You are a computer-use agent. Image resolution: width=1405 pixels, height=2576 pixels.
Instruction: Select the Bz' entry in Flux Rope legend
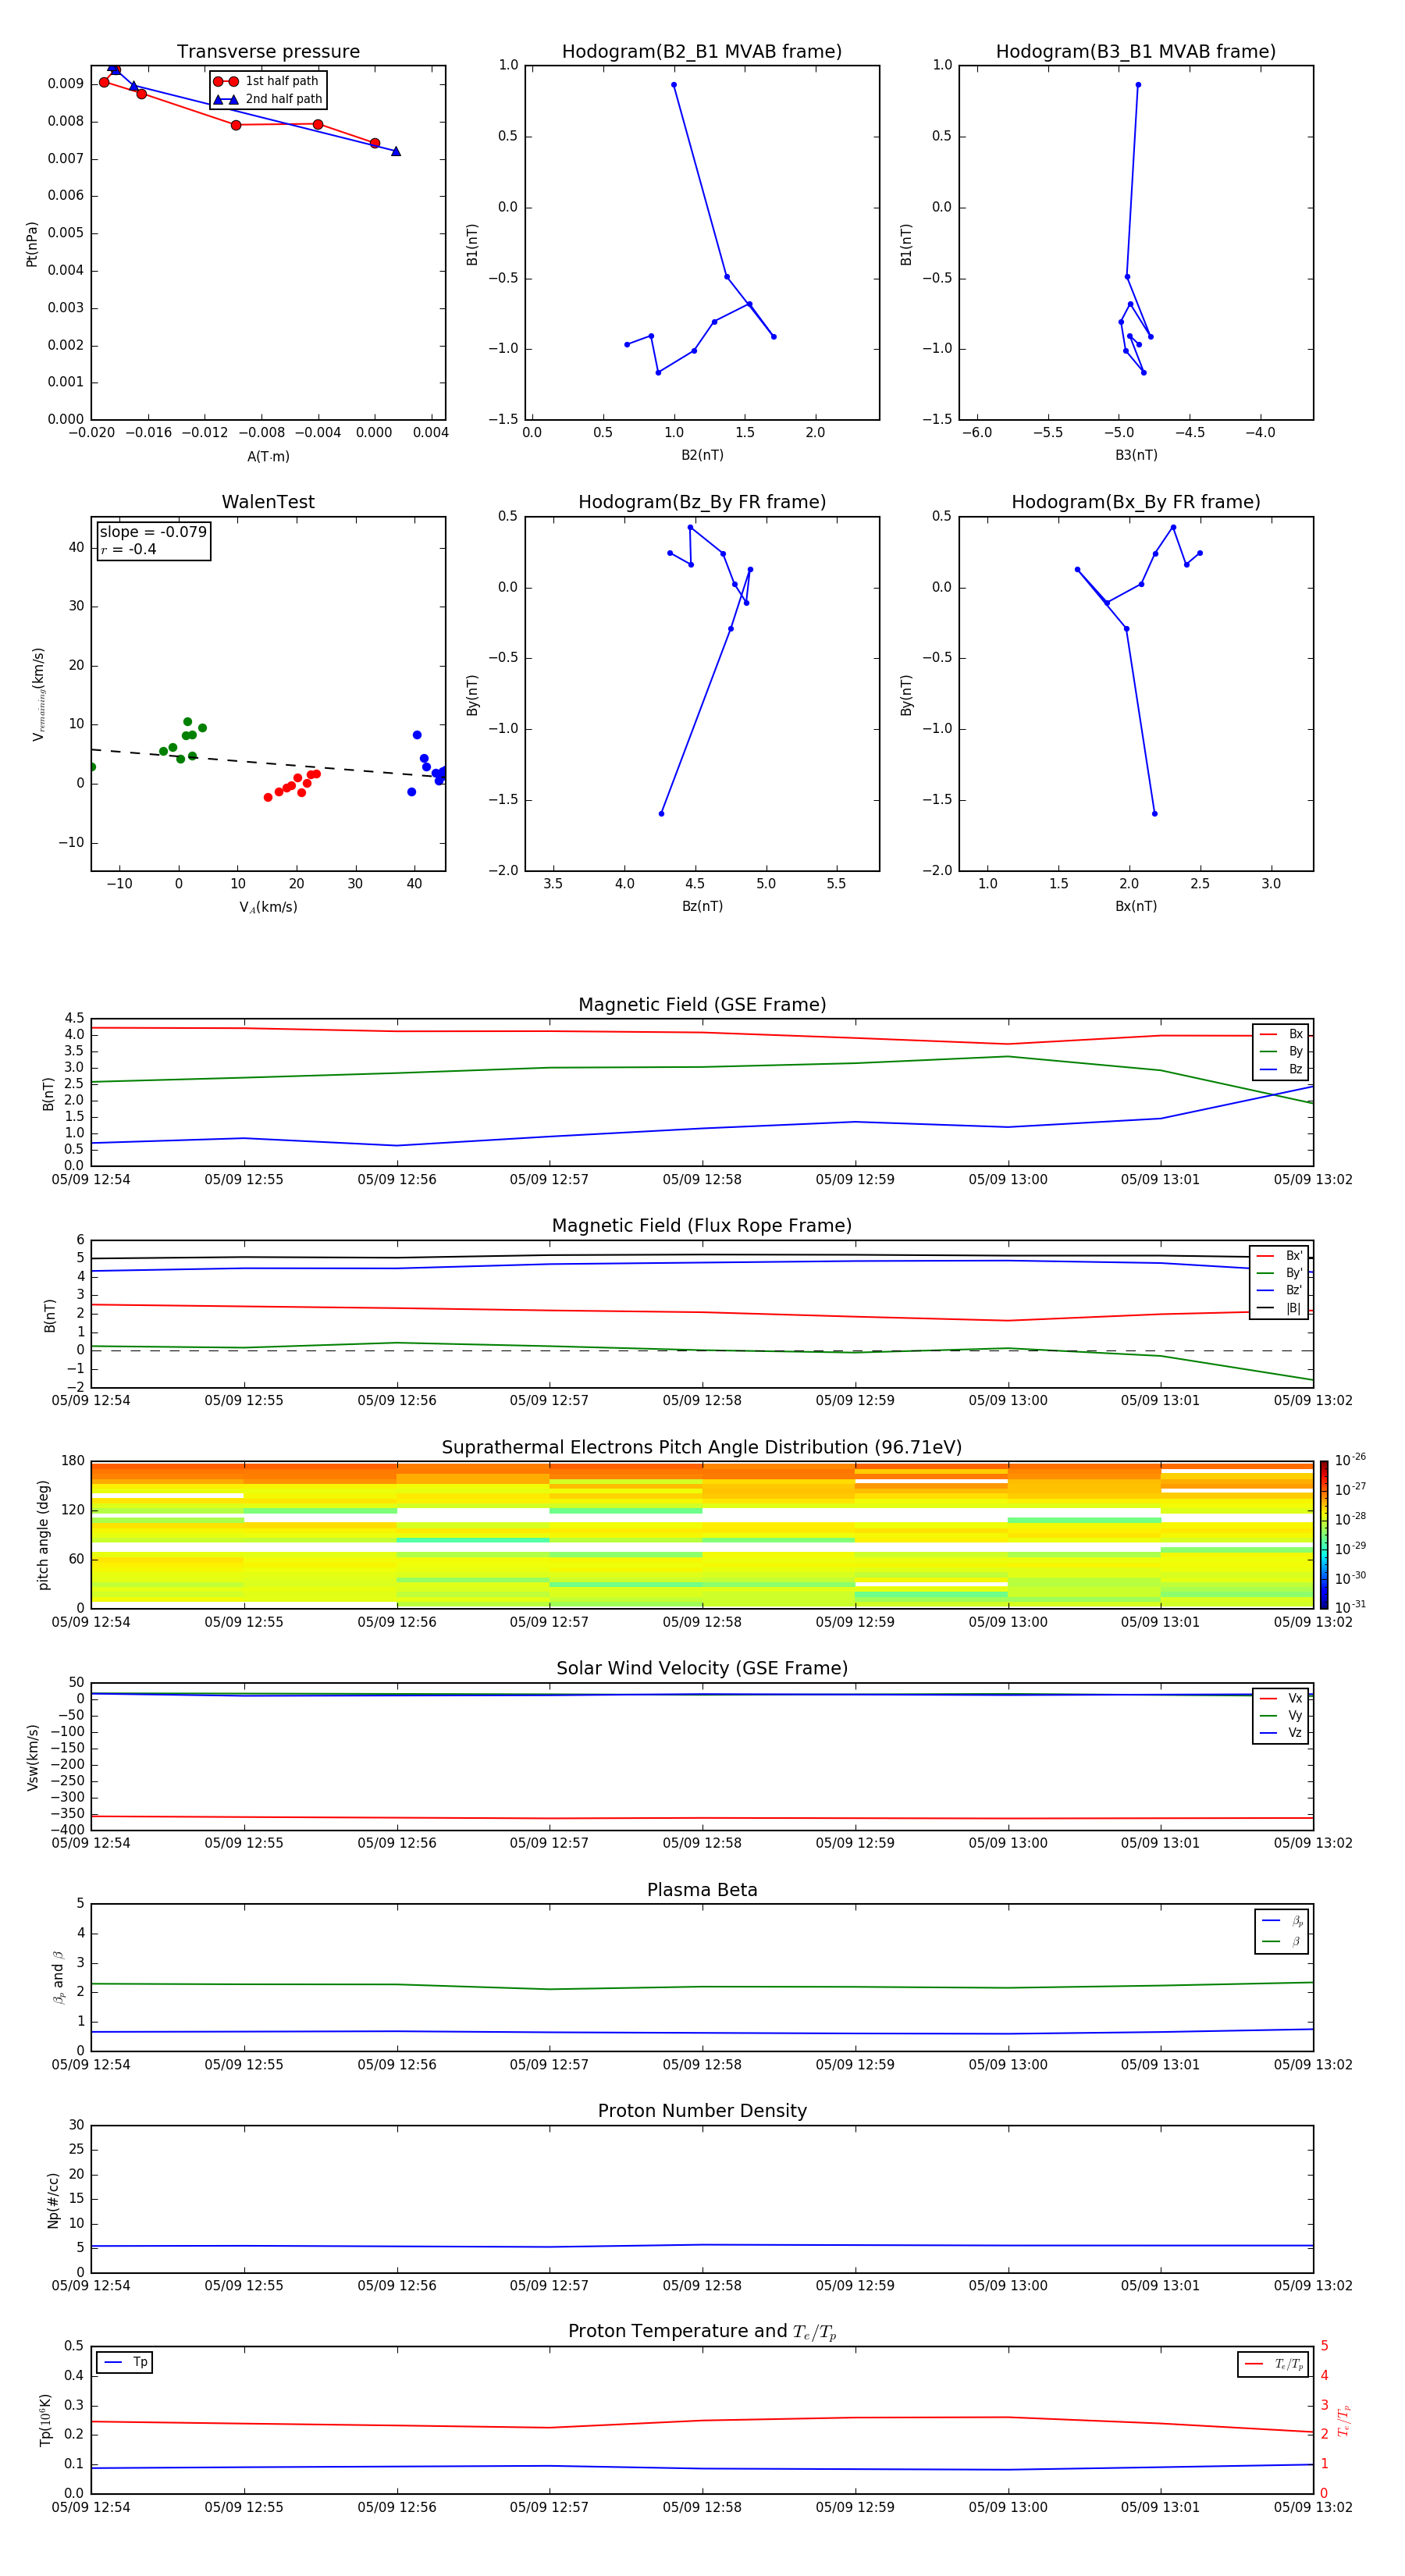tap(1280, 1291)
